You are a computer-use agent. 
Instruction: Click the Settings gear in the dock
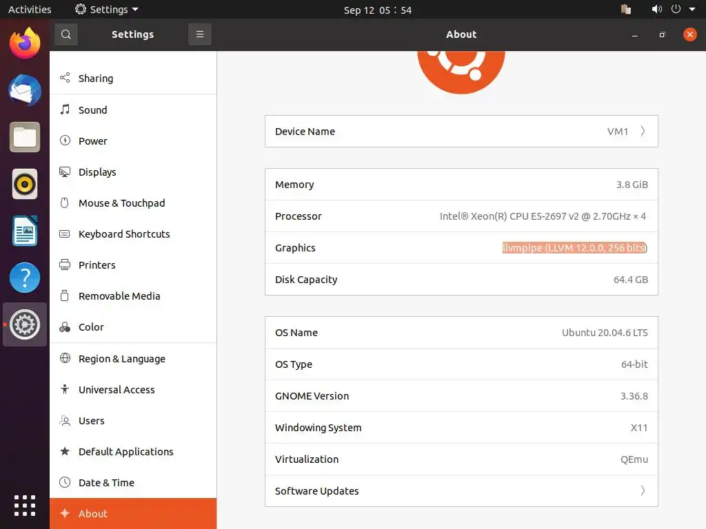tap(25, 324)
